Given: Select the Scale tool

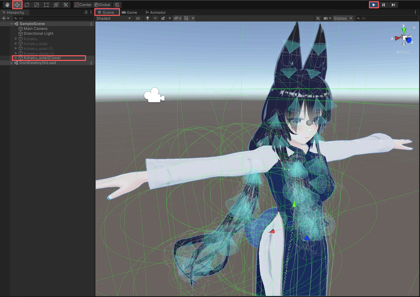Looking at the screenshot, I should [36, 5].
